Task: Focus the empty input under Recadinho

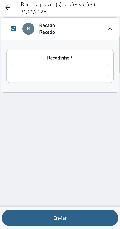Action: 60,71
